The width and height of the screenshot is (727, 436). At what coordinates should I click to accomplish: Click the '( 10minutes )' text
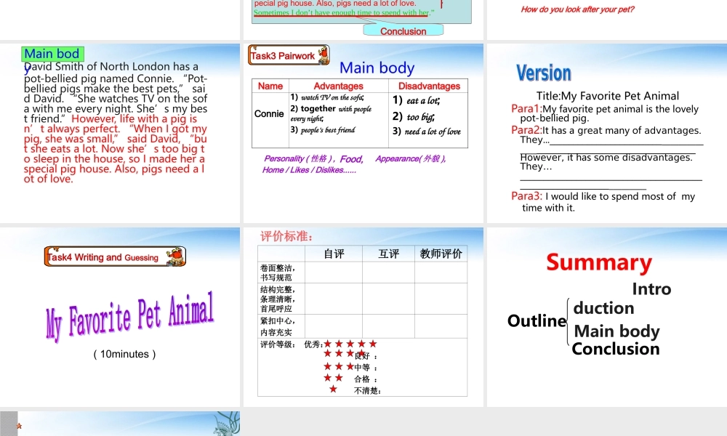(125, 355)
